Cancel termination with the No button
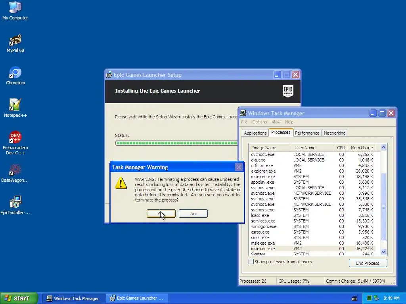This screenshot has height=304, width=406. pyautogui.click(x=193, y=213)
